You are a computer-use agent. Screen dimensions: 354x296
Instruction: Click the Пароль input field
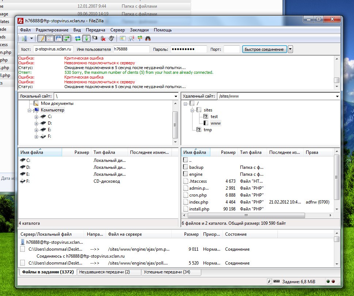tap(189, 49)
